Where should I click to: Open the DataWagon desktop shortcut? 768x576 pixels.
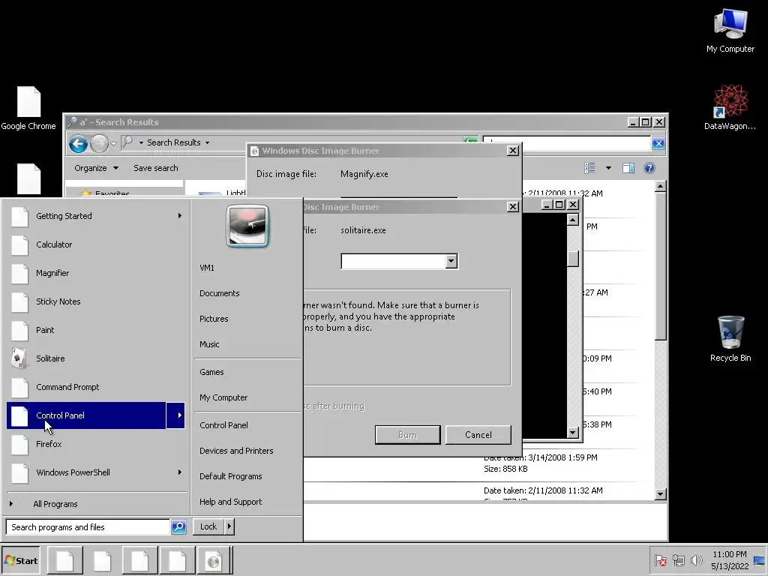(730, 108)
